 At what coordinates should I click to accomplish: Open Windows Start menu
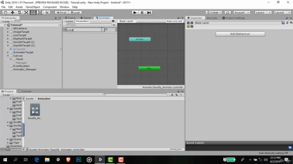pyautogui.click(x=5, y=160)
